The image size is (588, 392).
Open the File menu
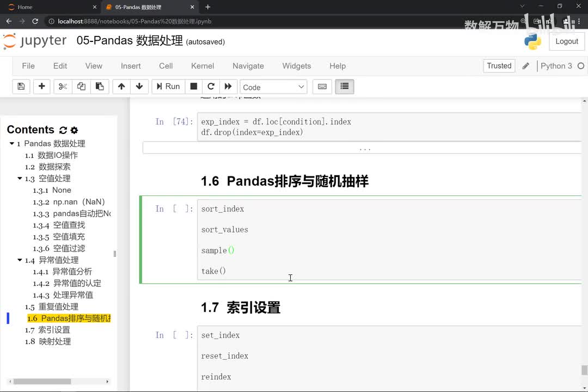coord(28,66)
